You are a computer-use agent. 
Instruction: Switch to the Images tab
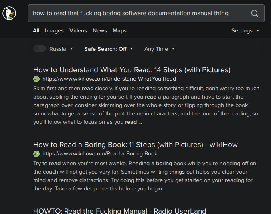click(54, 30)
